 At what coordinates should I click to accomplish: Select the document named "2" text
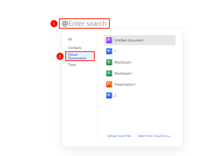(115, 95)
